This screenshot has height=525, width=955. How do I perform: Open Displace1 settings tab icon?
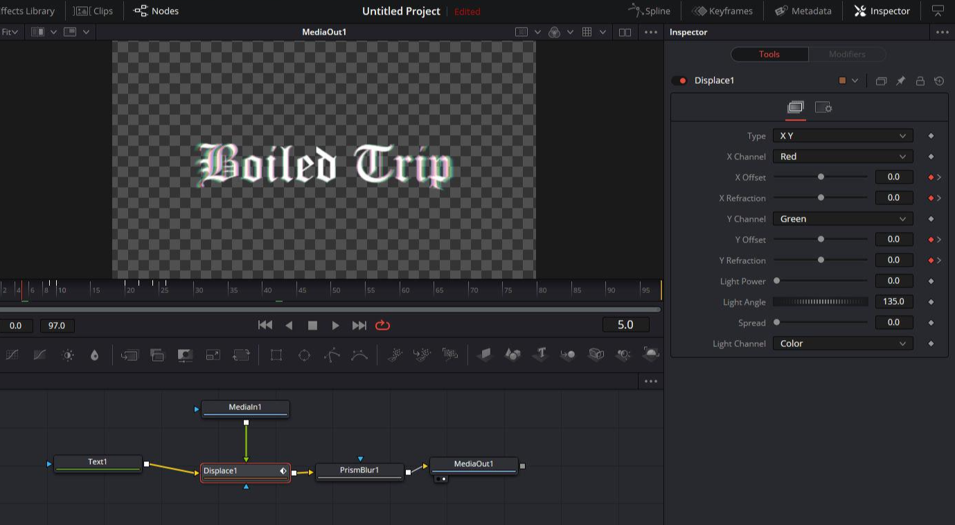point(823,107)
